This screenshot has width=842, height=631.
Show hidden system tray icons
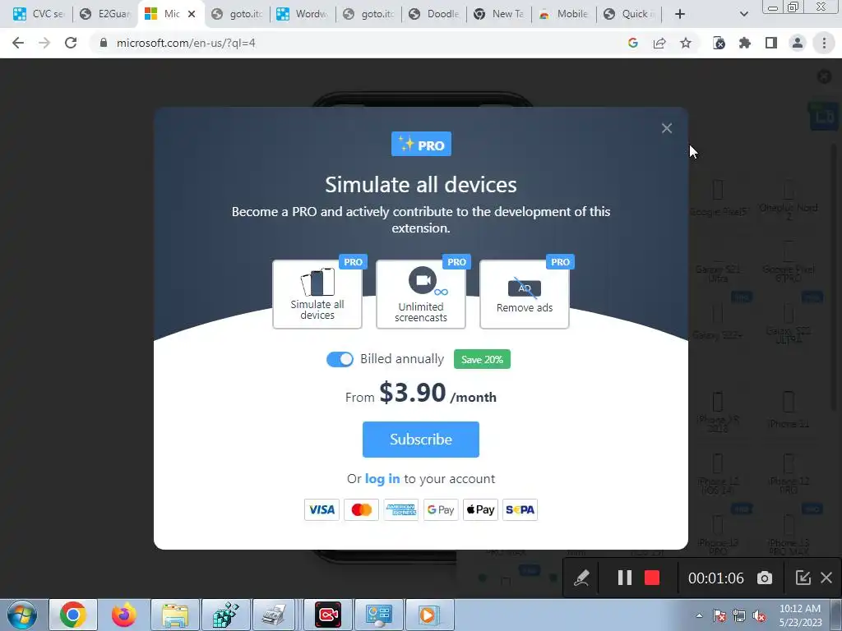pyautogui.click(x=699, y=615)
